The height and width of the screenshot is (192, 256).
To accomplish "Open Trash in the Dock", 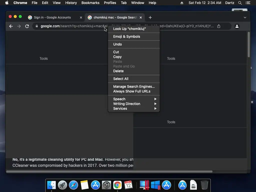I will 204,185.
